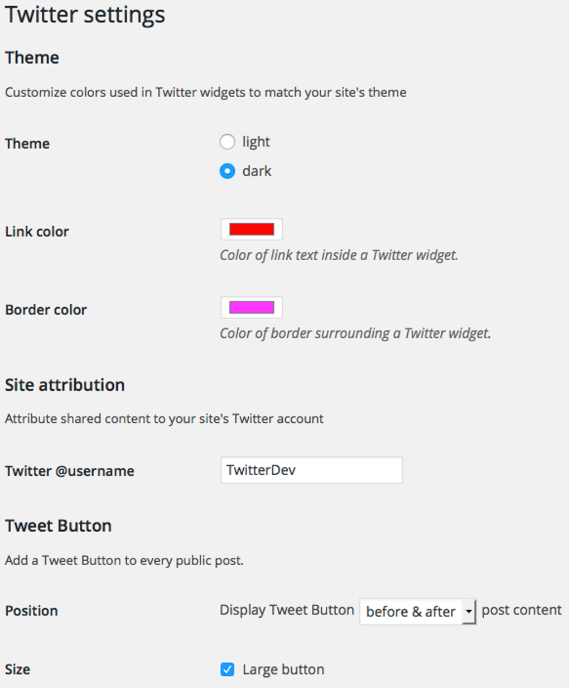Expand the Display Tweet Button selector
This screenshot has height=688, width=569.
pos(417,611)
